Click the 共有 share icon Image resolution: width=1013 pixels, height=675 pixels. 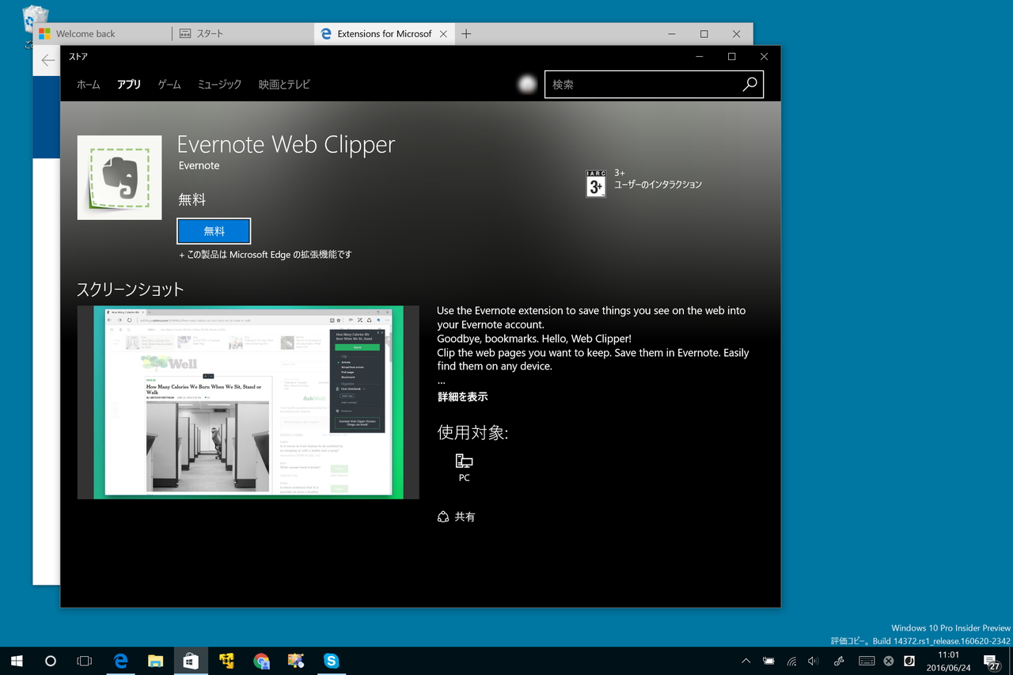[443, 516]
